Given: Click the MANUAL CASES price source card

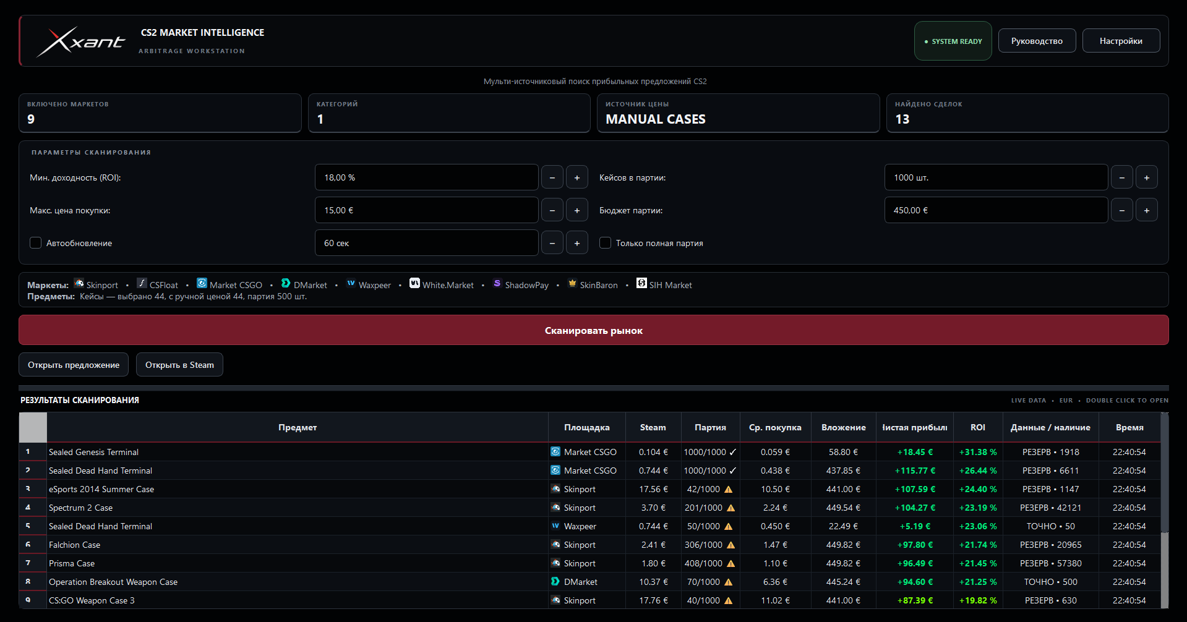Looking at the screenshot, I should tap(738, 113).
